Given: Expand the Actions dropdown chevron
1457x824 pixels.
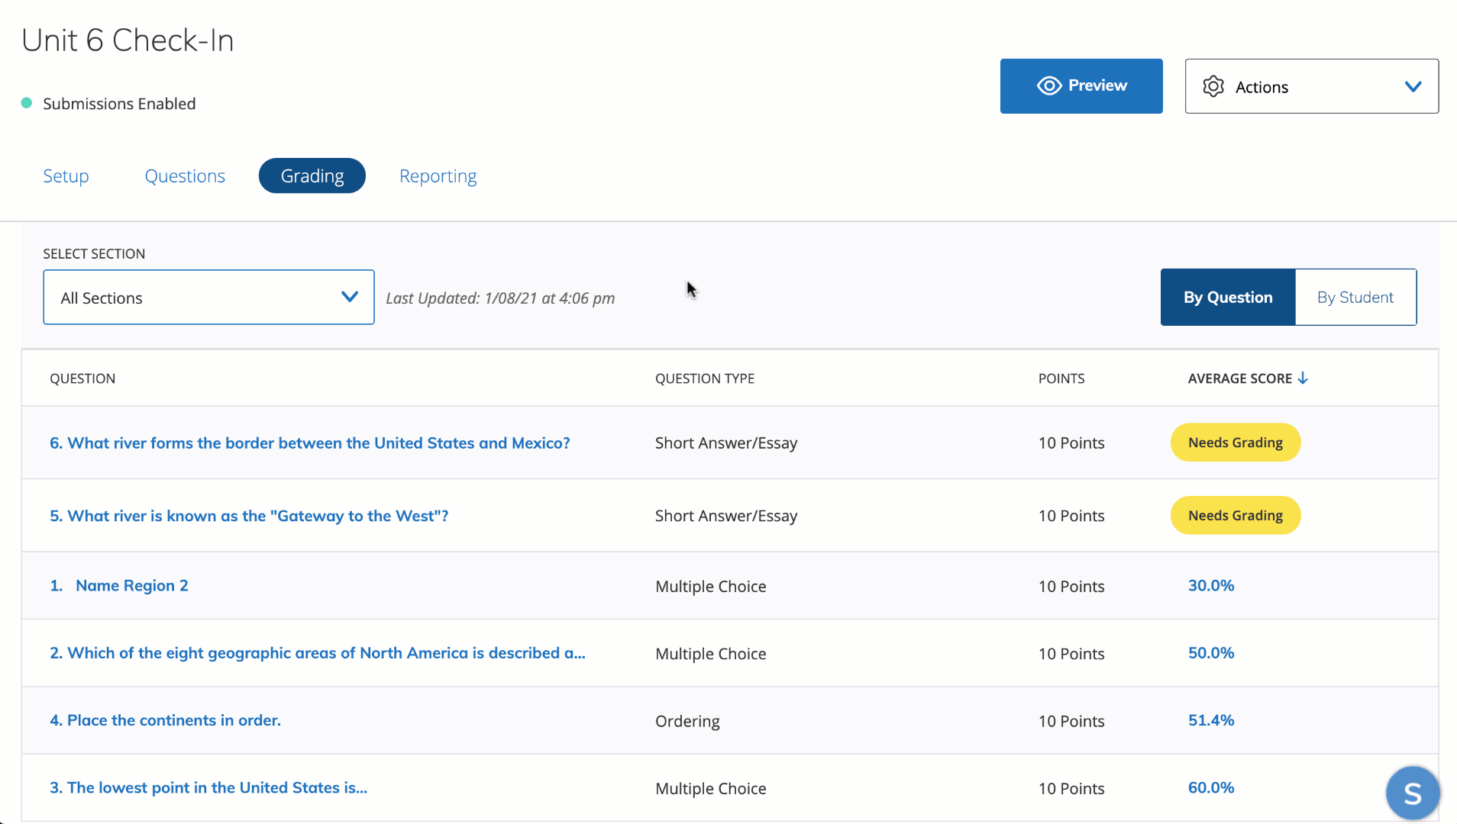Looking at the screenshot, I should [x=1413, y=87].
